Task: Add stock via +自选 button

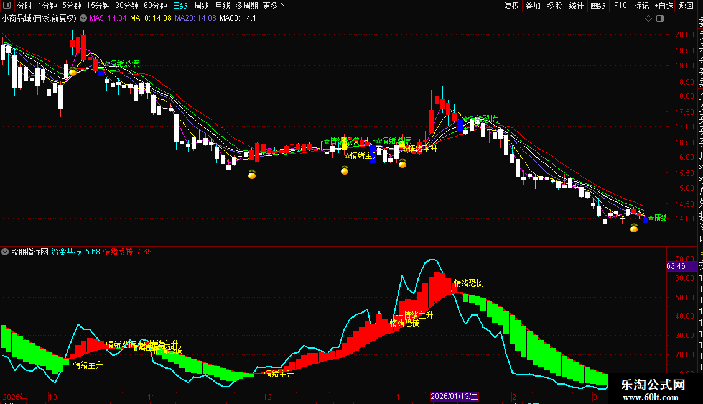Action: [664, 6]
